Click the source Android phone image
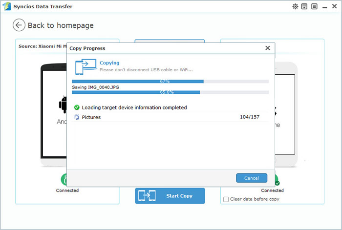The width and height of the screenshot is (342, 230). [54, 114]
